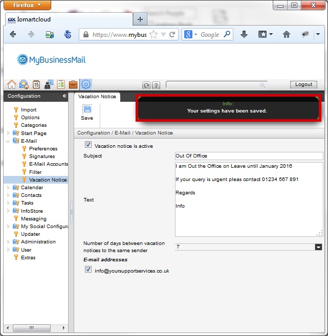
Task: Expand the Administration tree node
Action: click(x=8, y=242)
